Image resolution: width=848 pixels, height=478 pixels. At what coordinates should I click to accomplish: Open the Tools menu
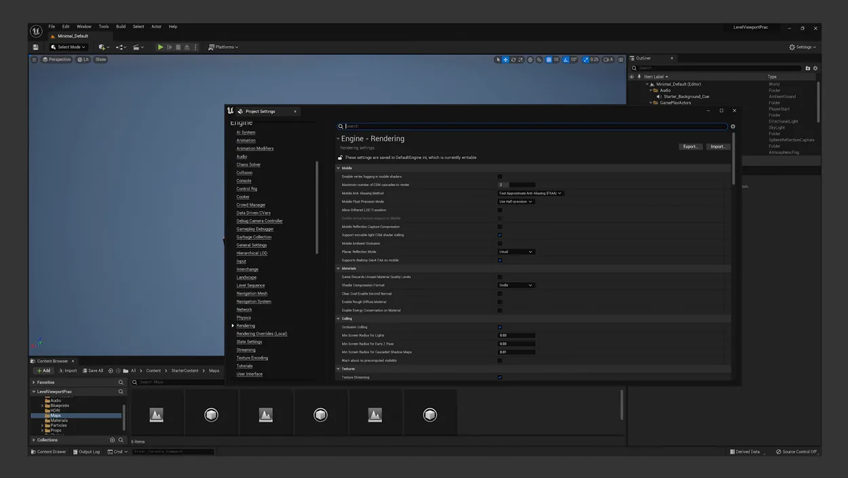tap(104, 26)
